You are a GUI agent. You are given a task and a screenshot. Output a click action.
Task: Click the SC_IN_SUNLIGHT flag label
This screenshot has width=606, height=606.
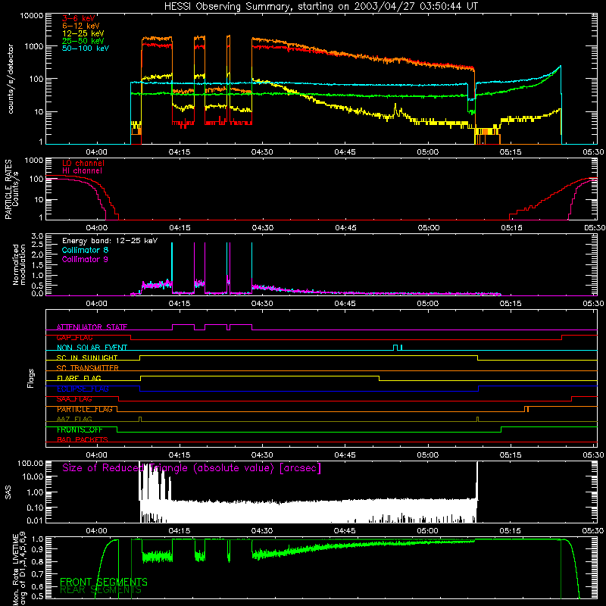87,358
